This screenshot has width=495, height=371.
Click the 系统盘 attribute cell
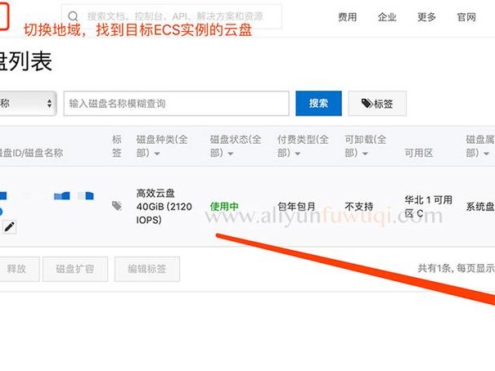tap(480, 207)
